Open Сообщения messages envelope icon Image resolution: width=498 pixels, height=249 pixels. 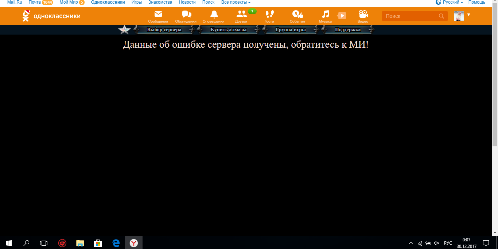click(x=158, y=15)
